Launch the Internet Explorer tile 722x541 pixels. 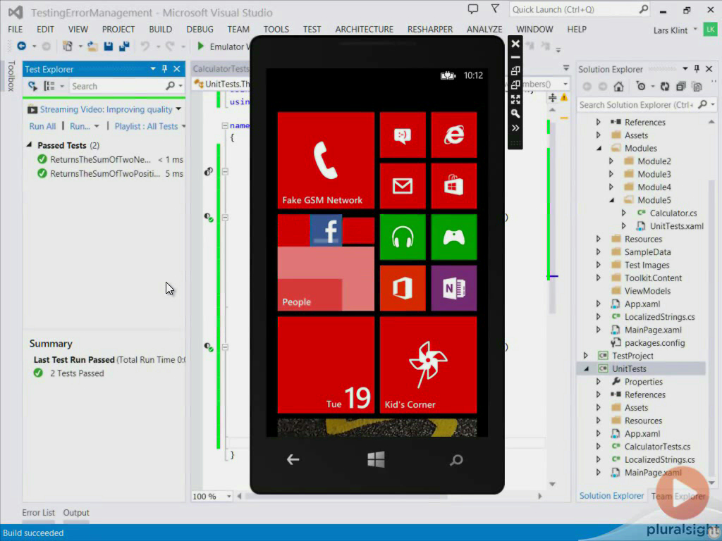click(x=453, y=135)
